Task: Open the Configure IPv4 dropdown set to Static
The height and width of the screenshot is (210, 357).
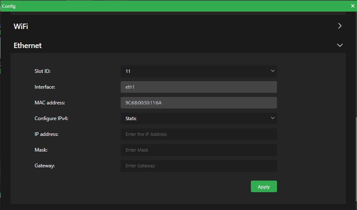Action: (198, 118)
